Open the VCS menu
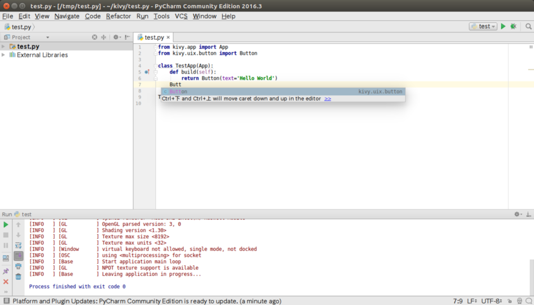This screenshot has height=305, width=534. click(181, 16)
